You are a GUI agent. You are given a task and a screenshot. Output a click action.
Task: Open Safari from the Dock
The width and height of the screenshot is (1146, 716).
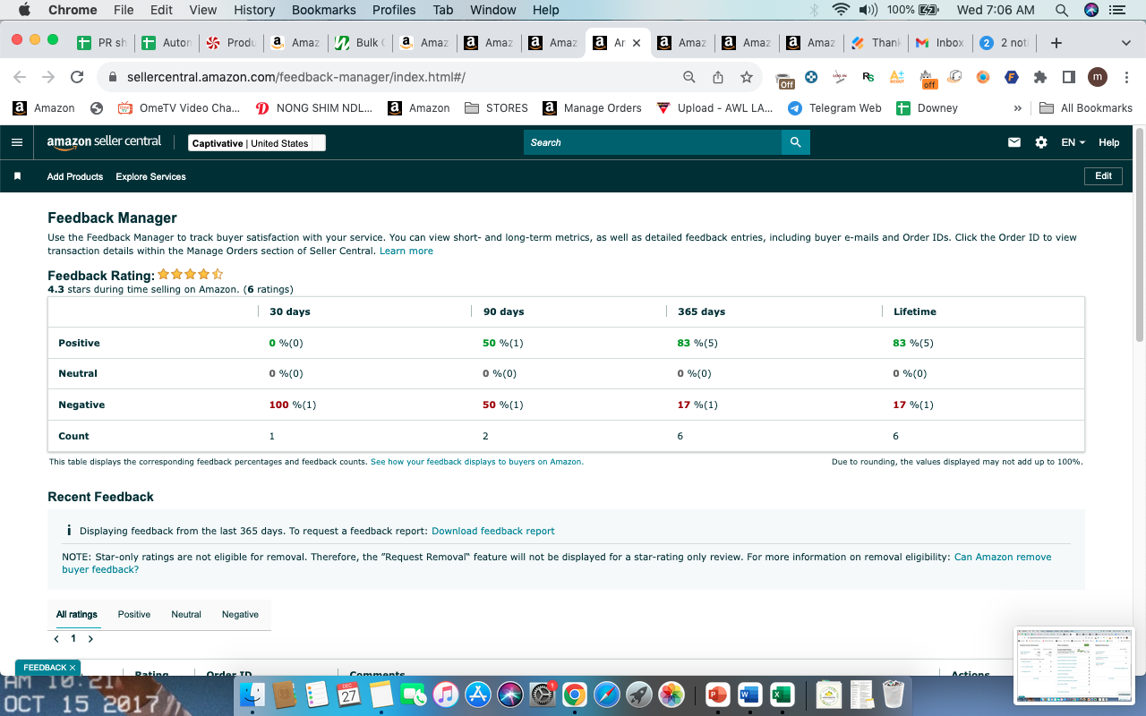click(607, 694)
